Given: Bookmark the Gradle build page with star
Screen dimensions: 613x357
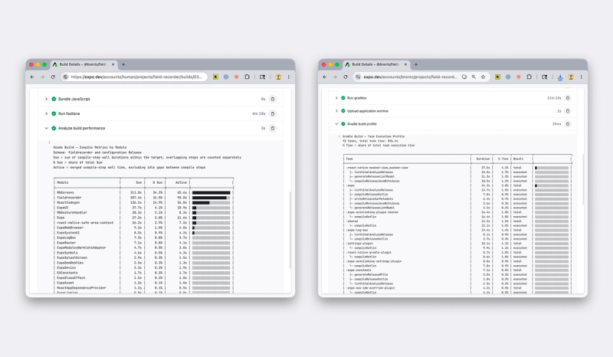Looking at the screenshot, I should (484, 77).
